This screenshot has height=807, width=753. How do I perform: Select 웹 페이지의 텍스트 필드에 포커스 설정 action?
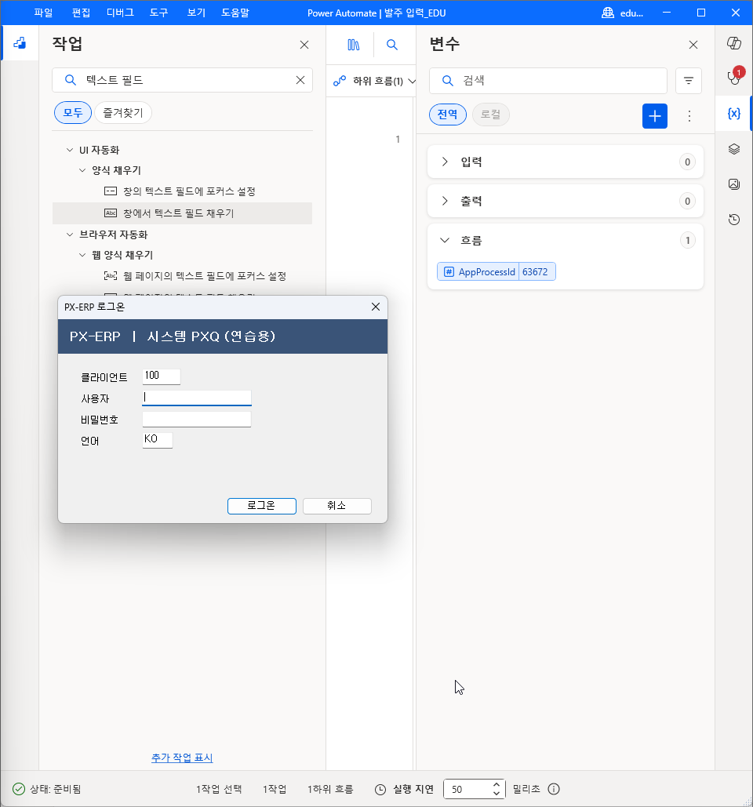tap(182, 276)
